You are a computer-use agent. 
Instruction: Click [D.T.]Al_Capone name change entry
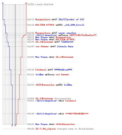point(46,129)
